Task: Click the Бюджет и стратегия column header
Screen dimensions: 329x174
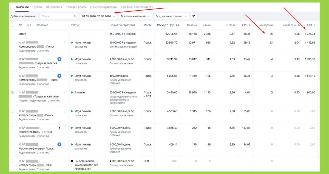Action: coord(122,25)
